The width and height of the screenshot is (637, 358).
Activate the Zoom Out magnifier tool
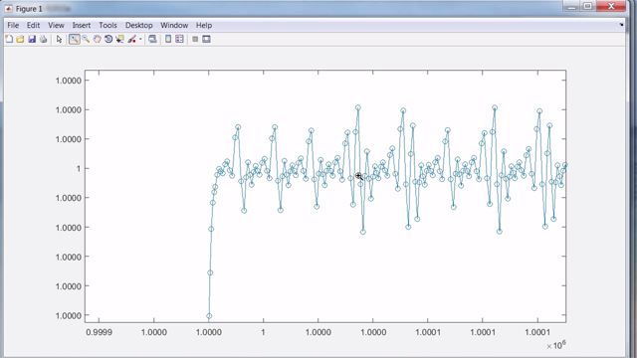(x=86, y=39)
